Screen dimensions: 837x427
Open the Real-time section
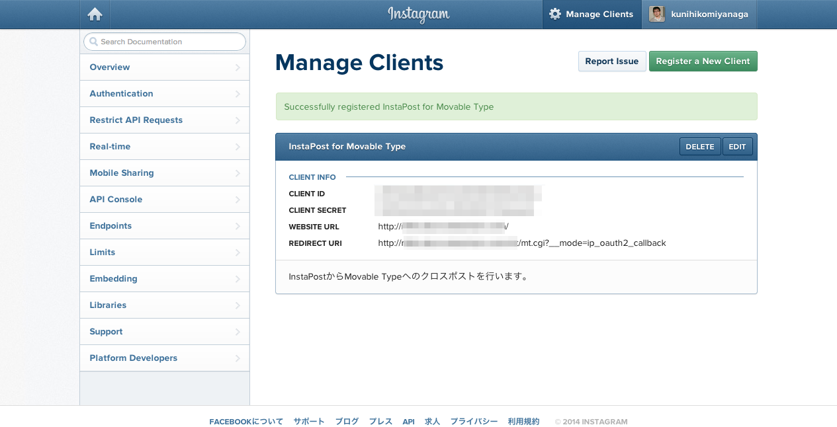click(164, 147)
